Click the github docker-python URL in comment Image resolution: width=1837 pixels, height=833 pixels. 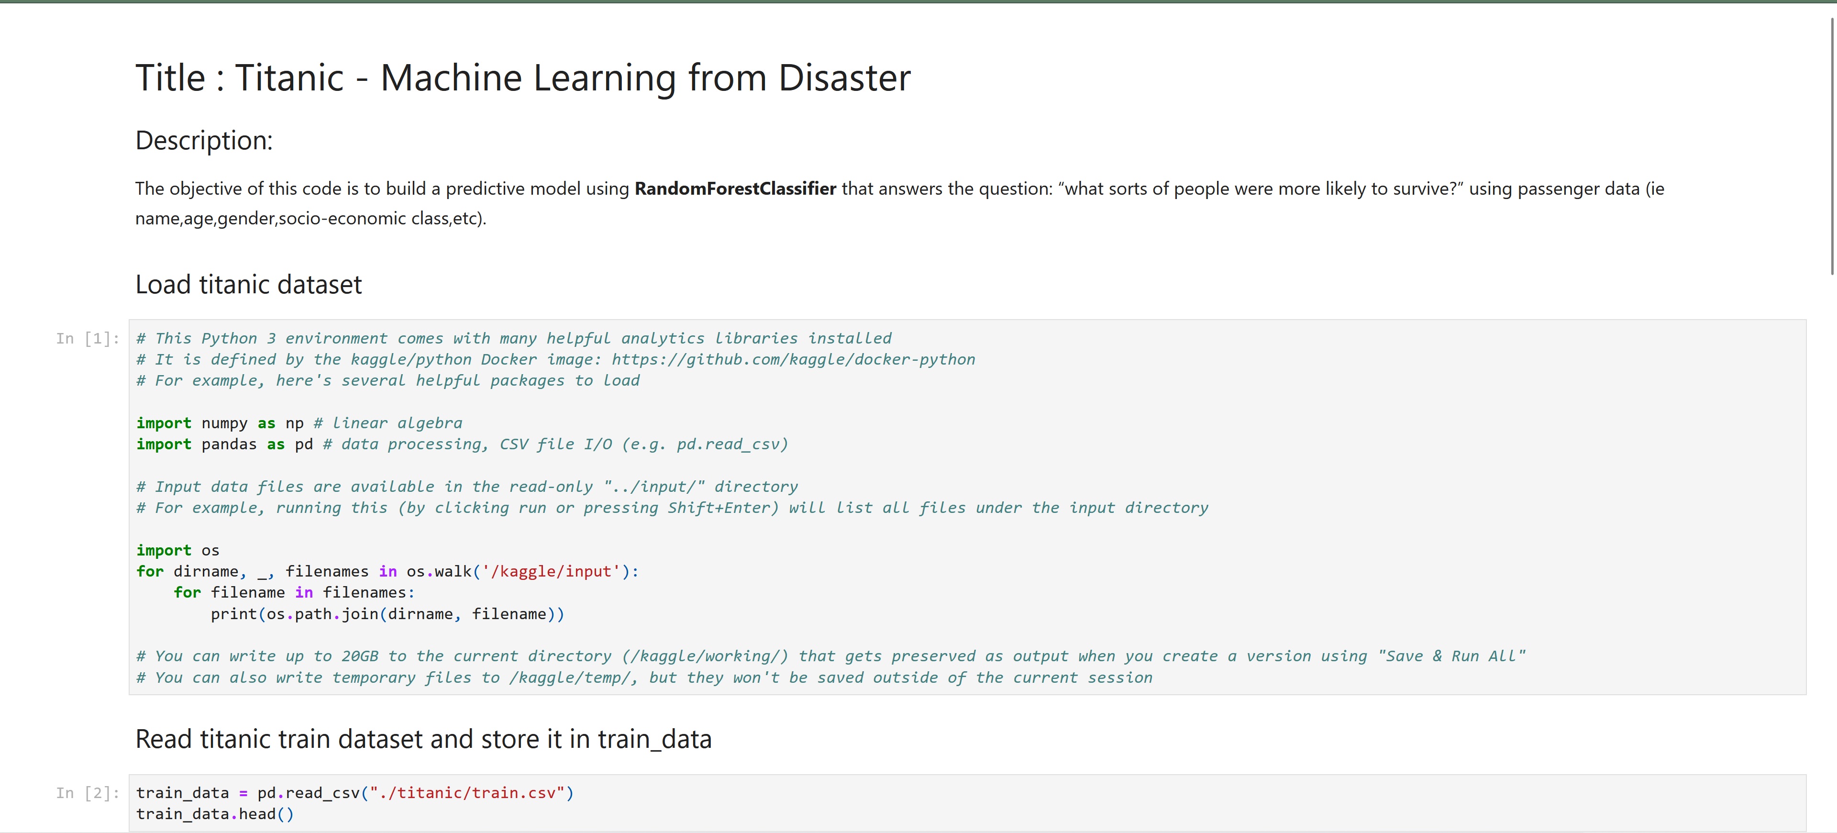[x=793, y=359]
